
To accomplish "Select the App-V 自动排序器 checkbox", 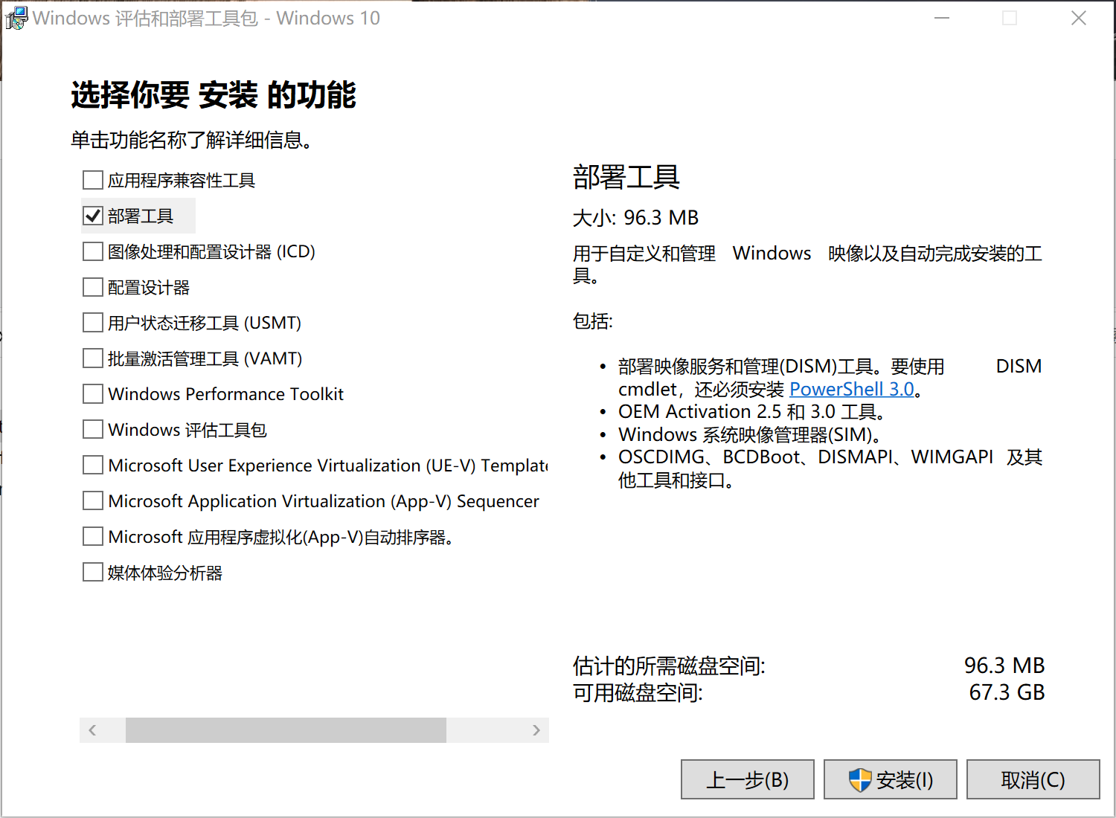I will 93,537.
